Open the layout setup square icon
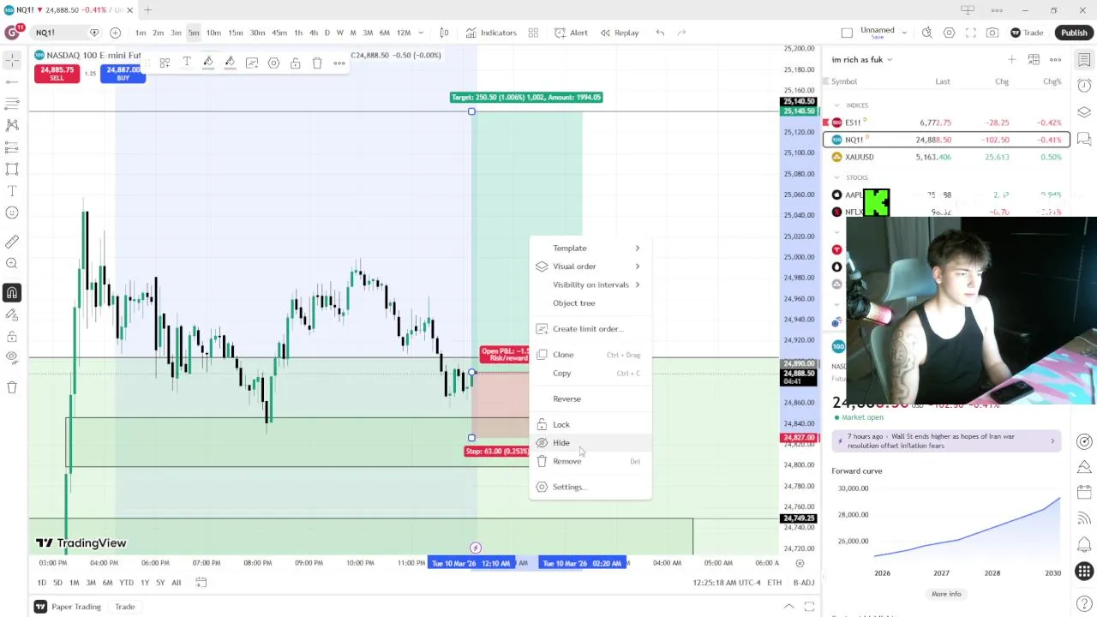Viewport: 1097px width, 617px height. coord(847,33)
